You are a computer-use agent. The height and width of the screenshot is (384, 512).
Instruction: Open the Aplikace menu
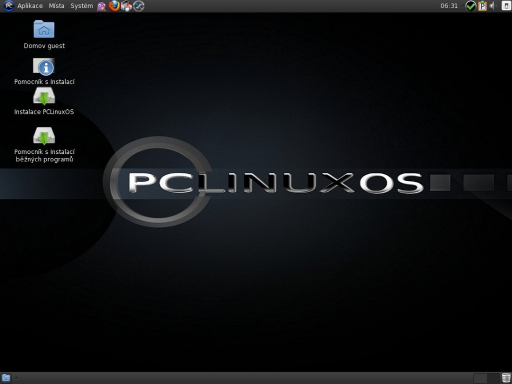click(x=30, y=6)
